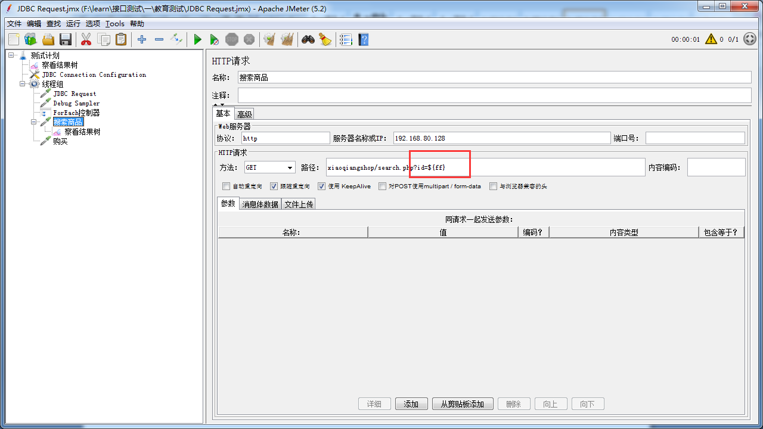This screenshot has height=429, width=763.
Task: Open the 查找 menu
Action: click(x=54, y=24)
